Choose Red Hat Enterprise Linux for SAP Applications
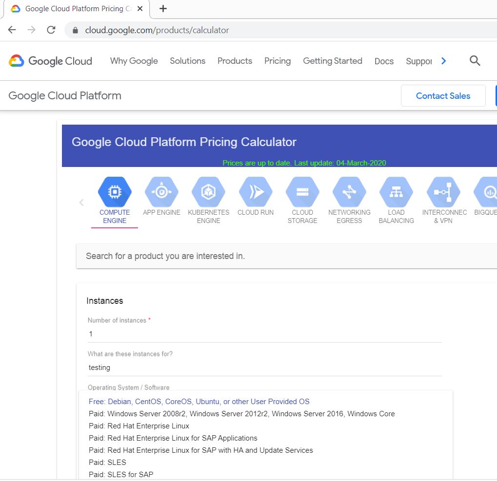The width and height of the screenshot is (497, 481). click(x=266, y=438)
